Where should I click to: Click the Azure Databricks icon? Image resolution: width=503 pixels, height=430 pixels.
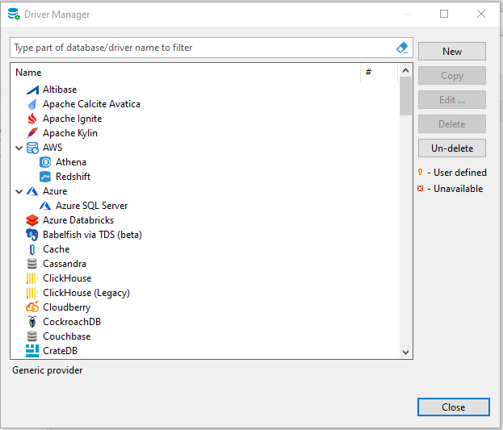32,220
